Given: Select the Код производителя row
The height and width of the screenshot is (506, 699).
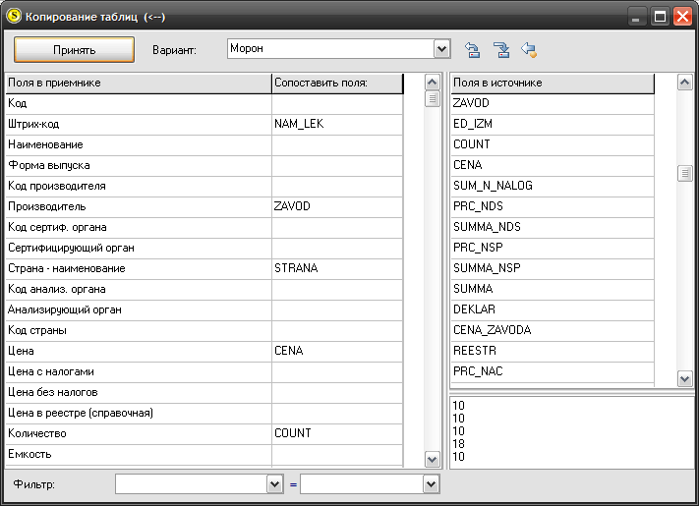Looking at the screenshot, I should pos(139,186).
